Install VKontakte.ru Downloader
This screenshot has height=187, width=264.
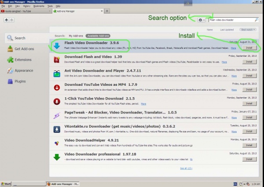(x=249, y=132)
